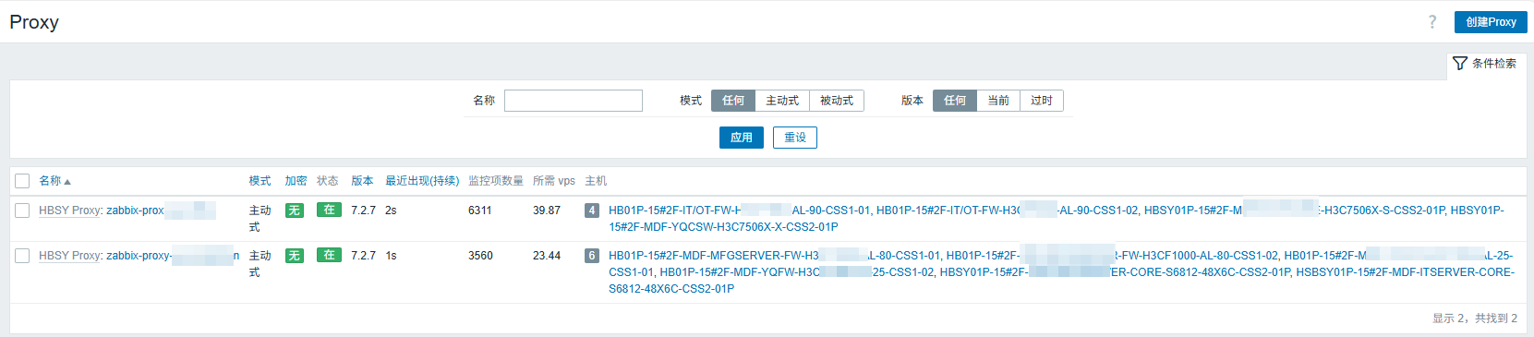
Task: Sort by 版本 column header
Action: click(362, 181)
